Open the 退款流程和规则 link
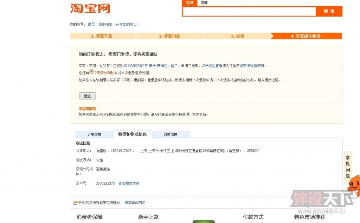Viewport: 360px width, 223px height. pyautogui.click(x=252, y=66)
